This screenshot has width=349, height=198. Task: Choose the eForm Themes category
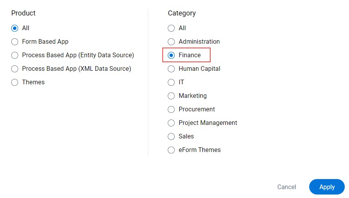pyautogui.click(x=171, y=150)
